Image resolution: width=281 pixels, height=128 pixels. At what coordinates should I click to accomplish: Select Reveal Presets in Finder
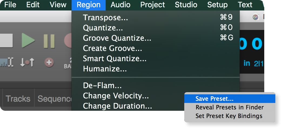click(230, 107)
